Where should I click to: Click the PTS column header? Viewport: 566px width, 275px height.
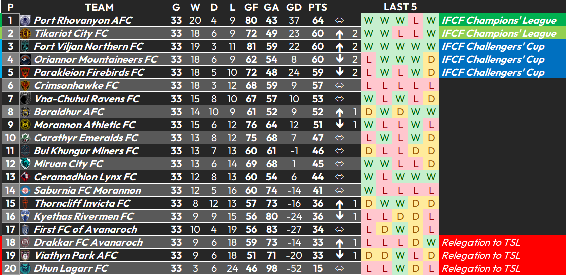point(318,7)
